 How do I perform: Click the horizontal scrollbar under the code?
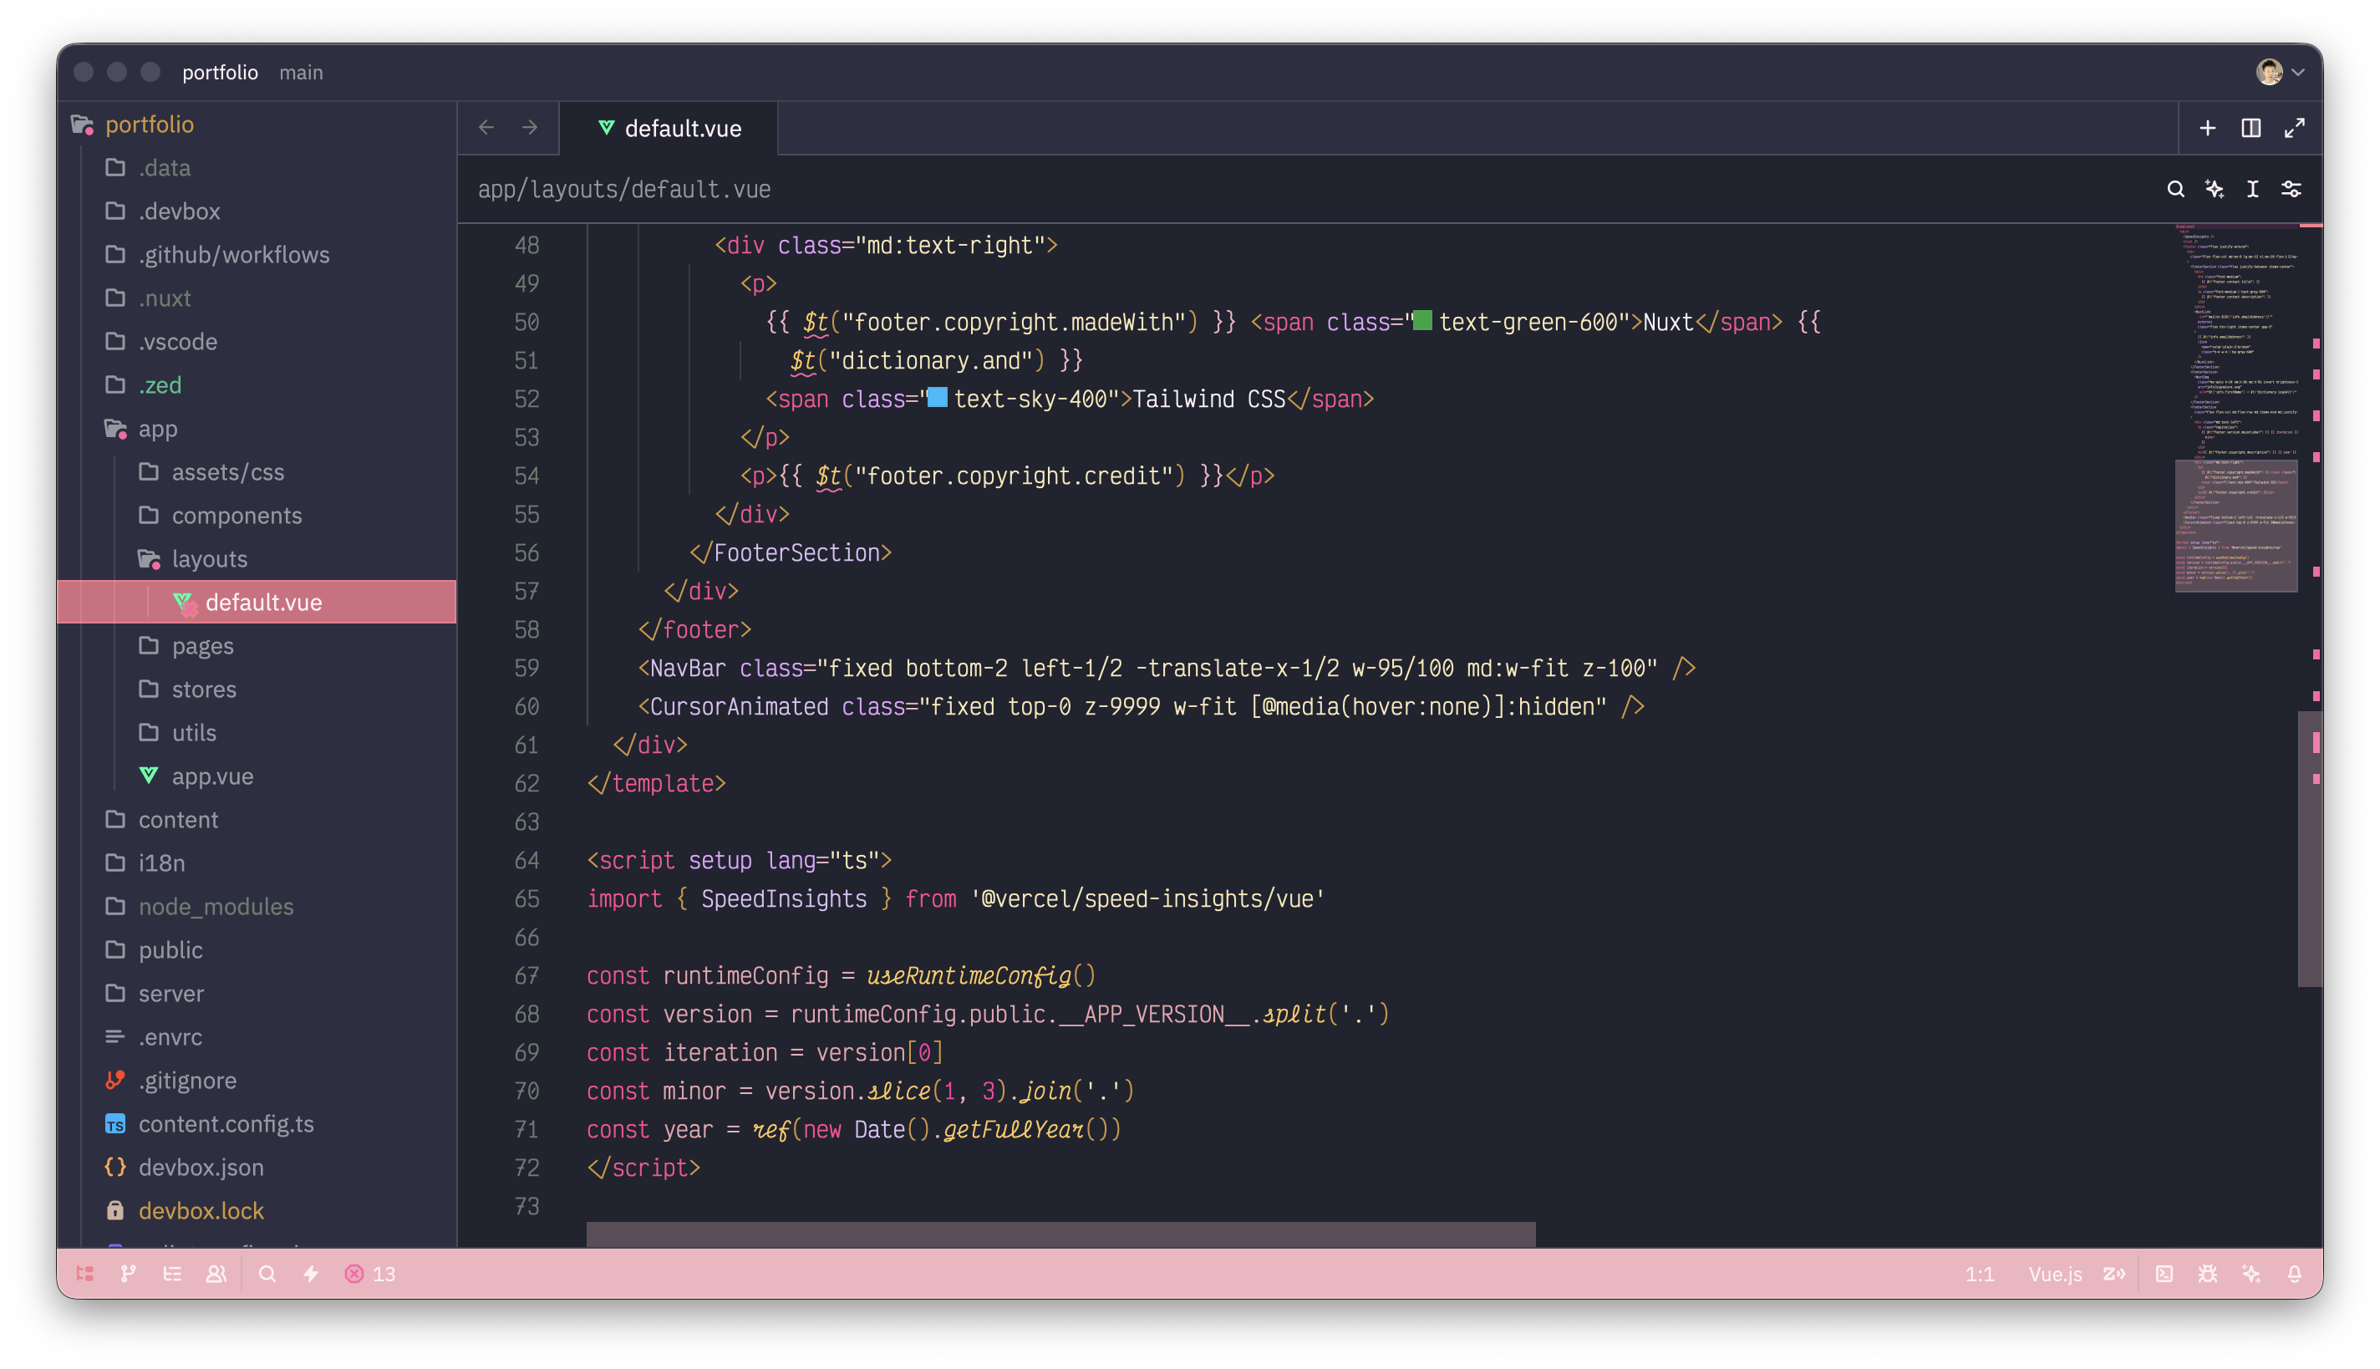[x=1060, y=1234]
